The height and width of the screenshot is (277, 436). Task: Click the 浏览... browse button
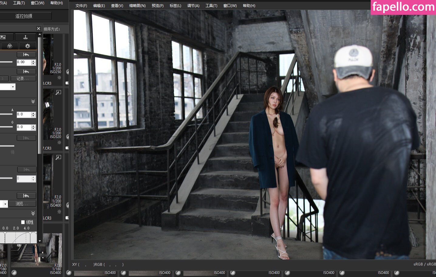22,204
